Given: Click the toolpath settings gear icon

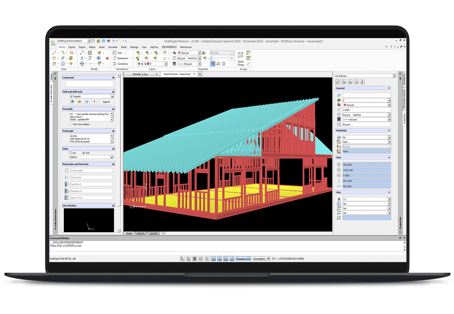Looking at the screenshot, I should tap(72, 101).
